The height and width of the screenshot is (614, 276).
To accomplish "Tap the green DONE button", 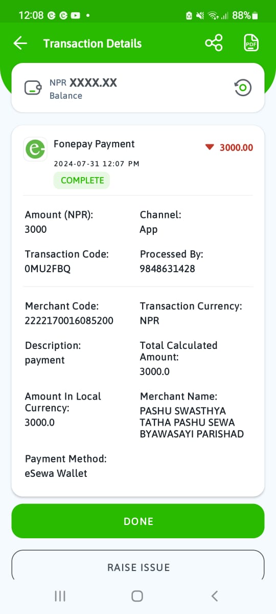I will pos(138,521).
